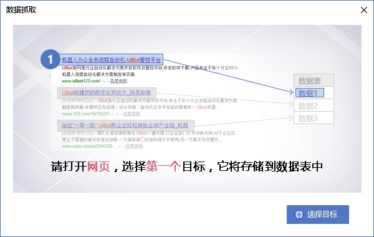Open 百度快照 beside www.uibot123.com
Viewport: 374px width, 237px height.
pos(118,81)
